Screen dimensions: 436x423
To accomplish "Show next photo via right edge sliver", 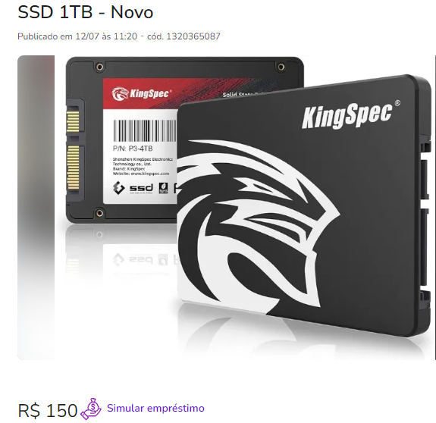I will point(435,208).
